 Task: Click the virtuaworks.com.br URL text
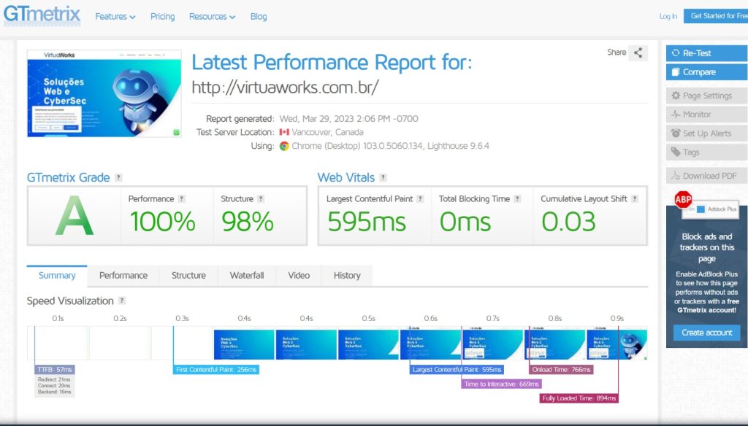[286, 88]
